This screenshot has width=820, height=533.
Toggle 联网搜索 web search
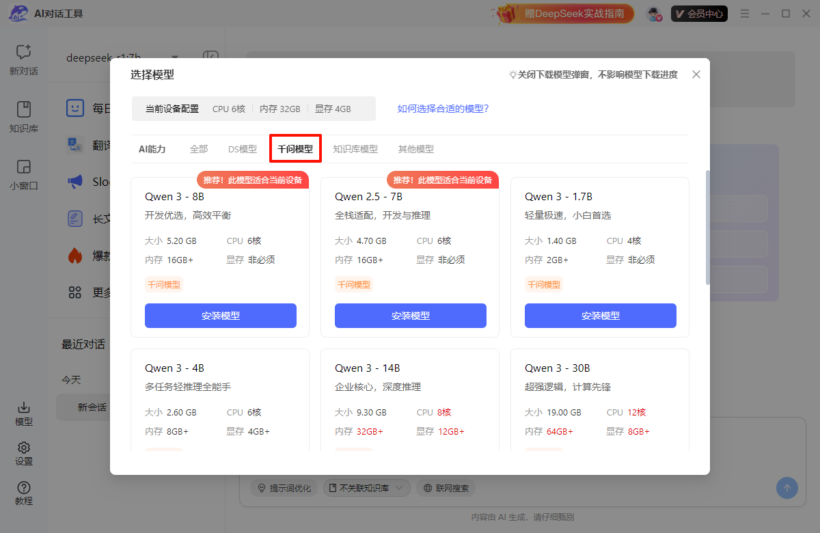446,488
